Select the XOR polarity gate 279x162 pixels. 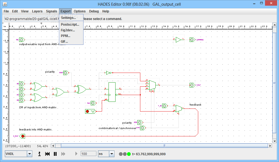point(82,89)
